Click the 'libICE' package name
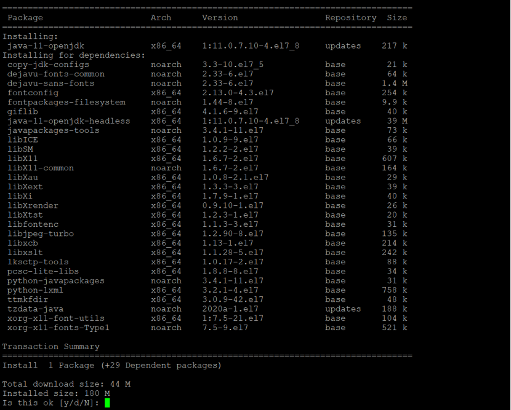The image size is (511, 410). (x=23, y=140)
